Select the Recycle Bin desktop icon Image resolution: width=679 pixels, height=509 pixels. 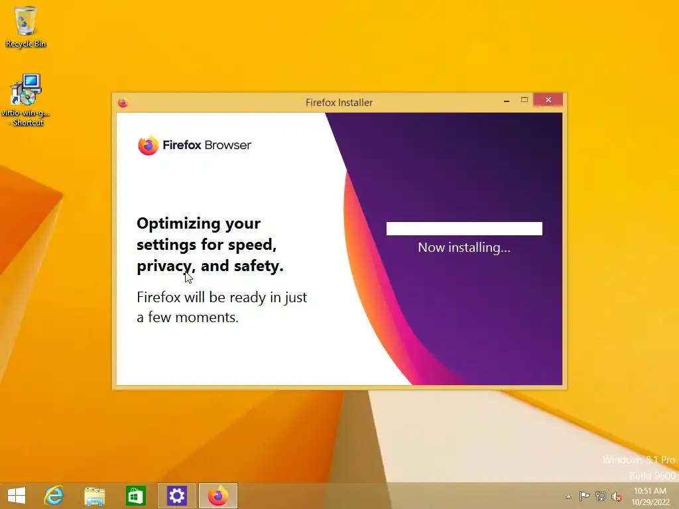tap(26, 27)
